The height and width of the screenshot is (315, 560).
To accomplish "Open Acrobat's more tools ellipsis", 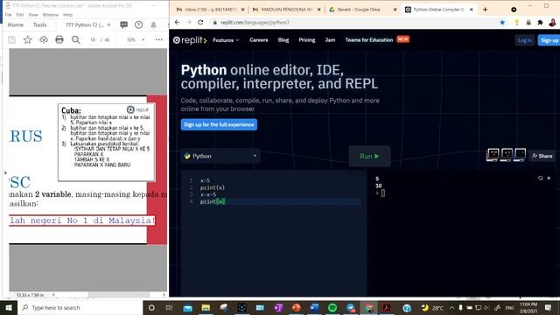I will [159, 39].
